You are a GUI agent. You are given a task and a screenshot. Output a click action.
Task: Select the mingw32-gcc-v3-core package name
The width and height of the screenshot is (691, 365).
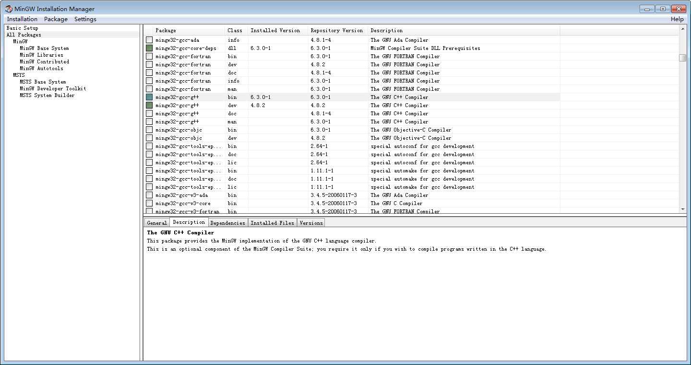coord(183,203)
